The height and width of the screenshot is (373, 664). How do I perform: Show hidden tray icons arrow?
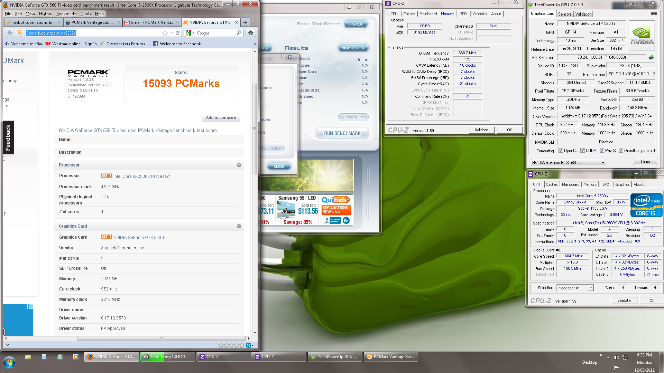(x=608, y=357)
